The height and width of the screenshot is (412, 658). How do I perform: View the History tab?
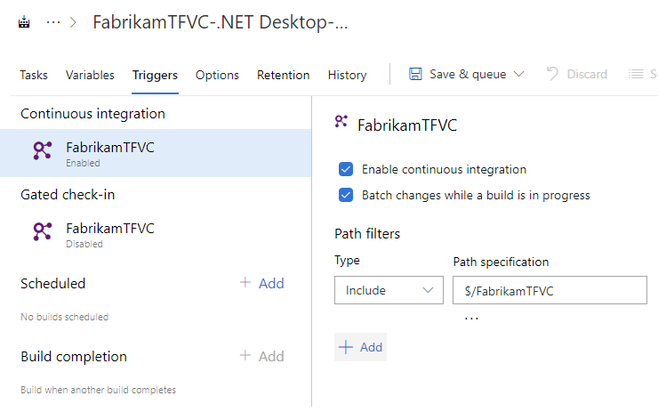347,75
